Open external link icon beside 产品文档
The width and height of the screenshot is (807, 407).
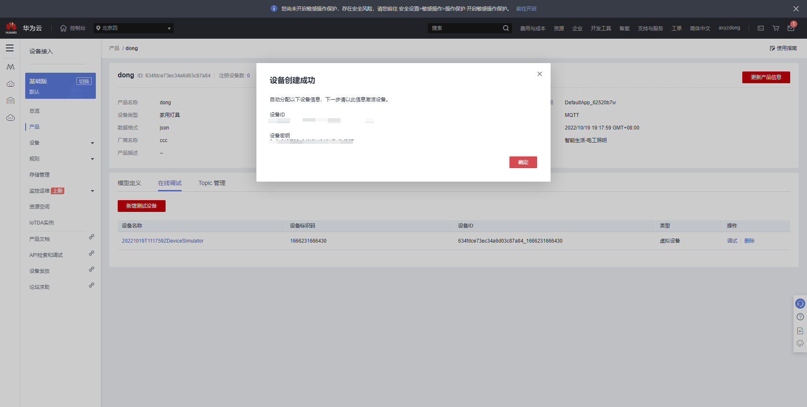(92, 237)
